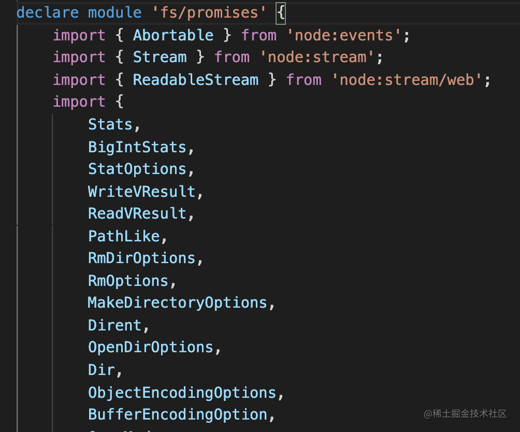Place cursor on StatOptions
The height and width of the screenshot is (432, 520).
(x=137, y=169)
